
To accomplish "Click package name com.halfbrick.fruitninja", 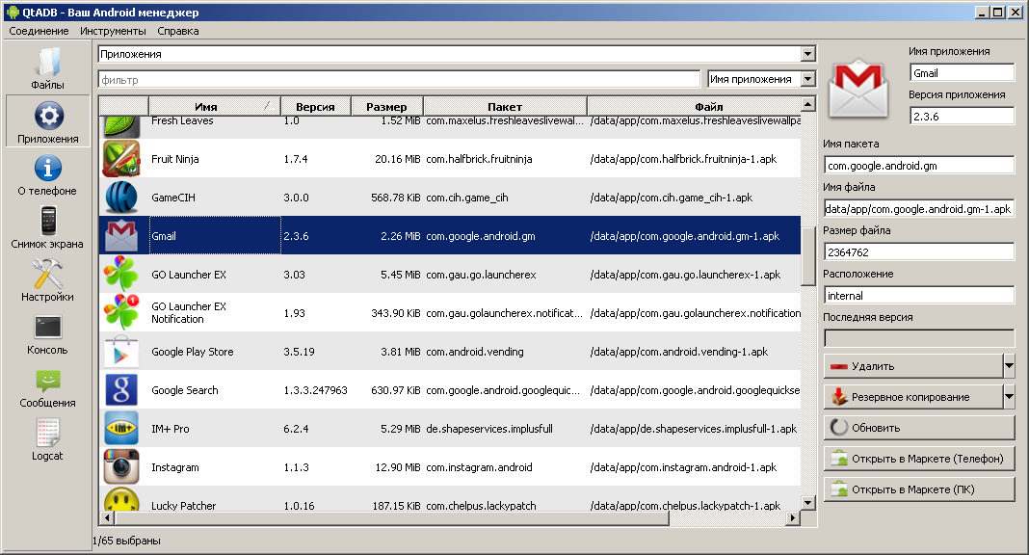I will (479, 159).
